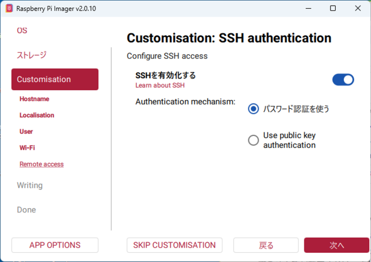The image size is (371, 262).
Task: Open the Learn about SSH link
Action: point(160,85)
